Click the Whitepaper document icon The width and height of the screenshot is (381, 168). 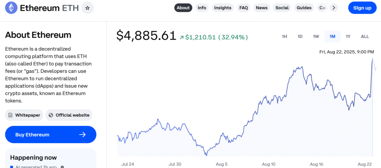tap(11, 115)
